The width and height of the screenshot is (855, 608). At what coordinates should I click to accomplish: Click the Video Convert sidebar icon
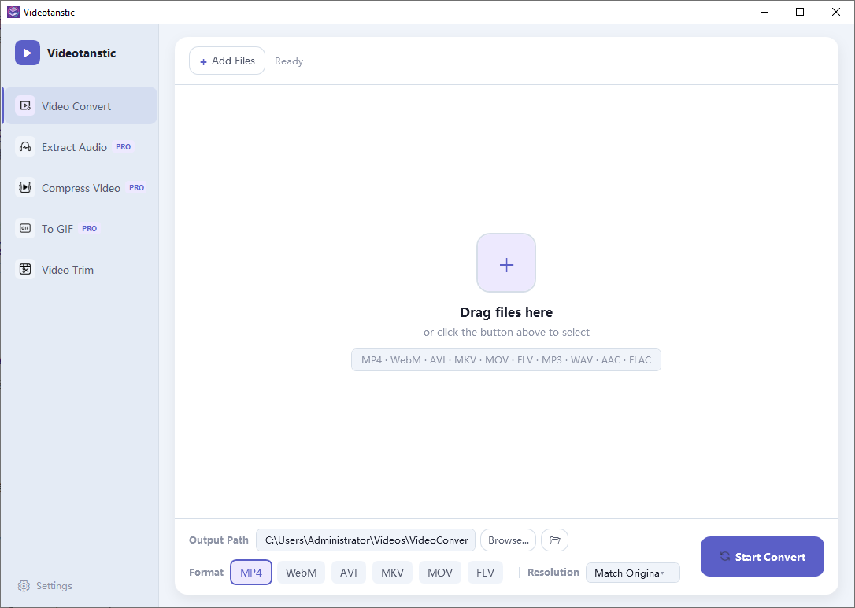click(25, 105)
